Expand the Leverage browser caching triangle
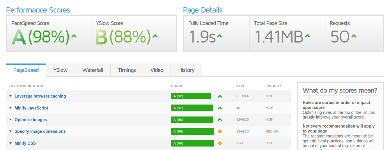Viewport: 390px width, 150px height. pos(10,96)
